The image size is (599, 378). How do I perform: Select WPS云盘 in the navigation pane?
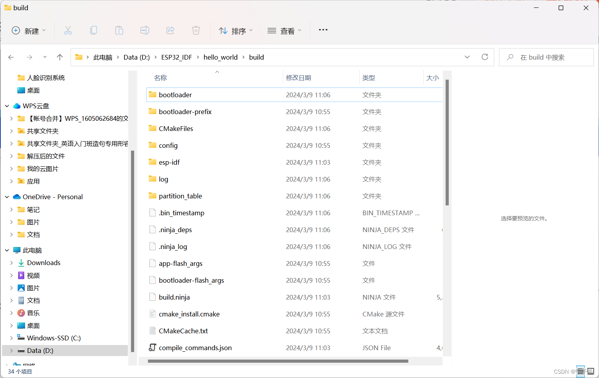(x=36, y=106)
